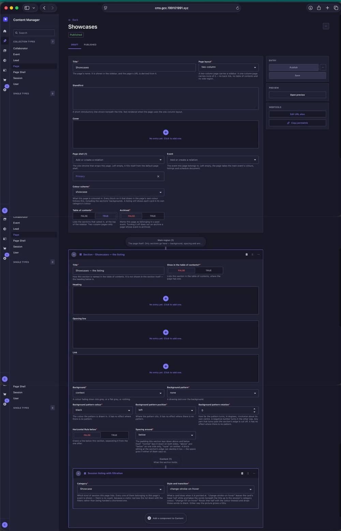
Task: Click Edit URL alias button
Action: click(297, 114)
